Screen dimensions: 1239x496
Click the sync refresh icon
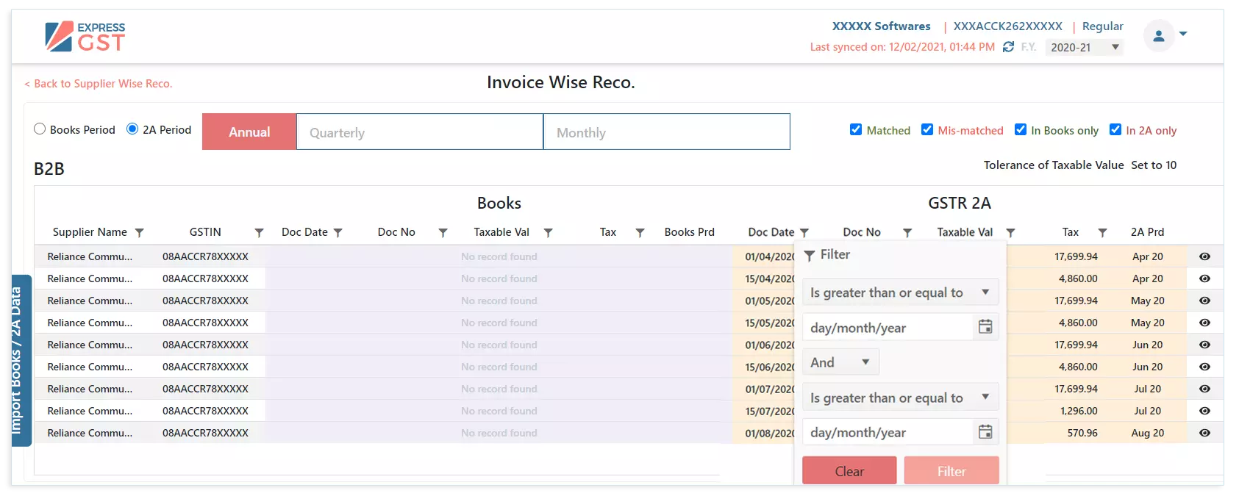(x=1008, y=47)
